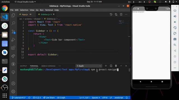Open the Live Share activity bar icon
Image resolution: width=179 pixels, height=100 pixels.
[13, 56]
